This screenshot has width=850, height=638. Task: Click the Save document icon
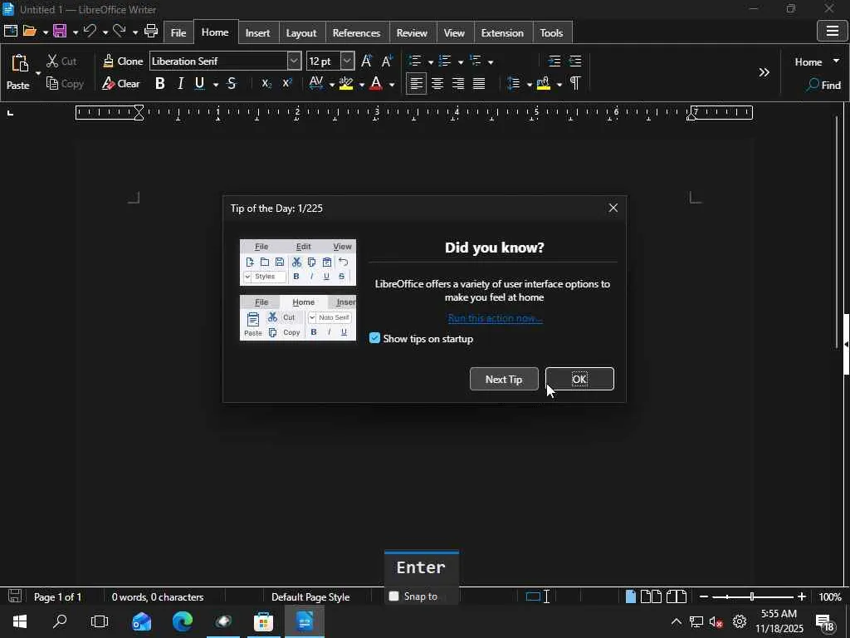coord(60,31)
